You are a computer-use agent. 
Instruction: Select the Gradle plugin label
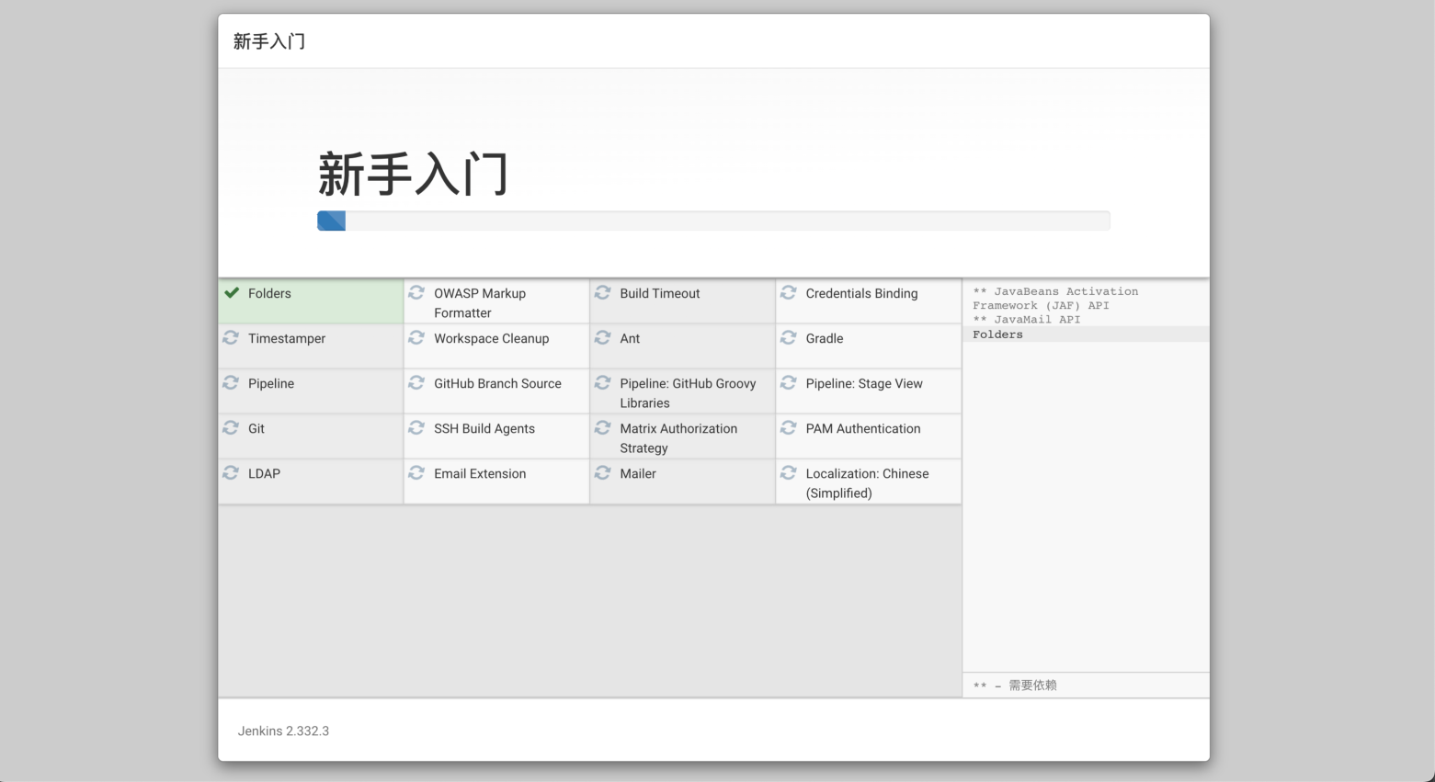coord(825,338)
